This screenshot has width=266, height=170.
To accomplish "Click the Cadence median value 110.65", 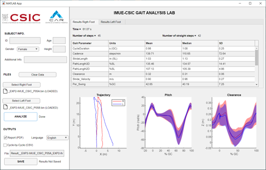I will point(200,54).
